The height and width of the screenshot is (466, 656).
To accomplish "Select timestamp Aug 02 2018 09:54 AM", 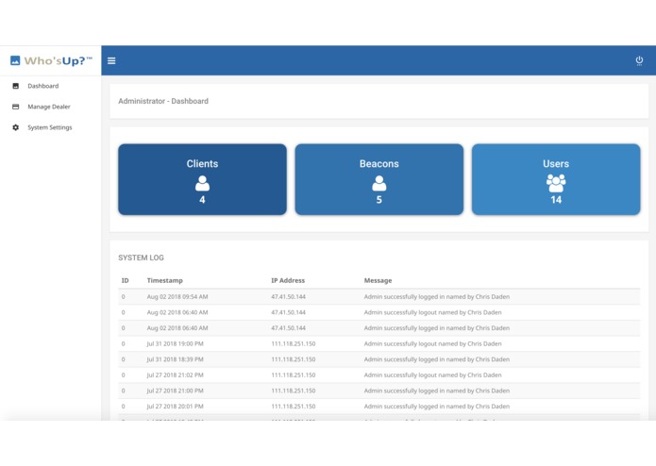I will pyautogui.click(x=177, y=297).
